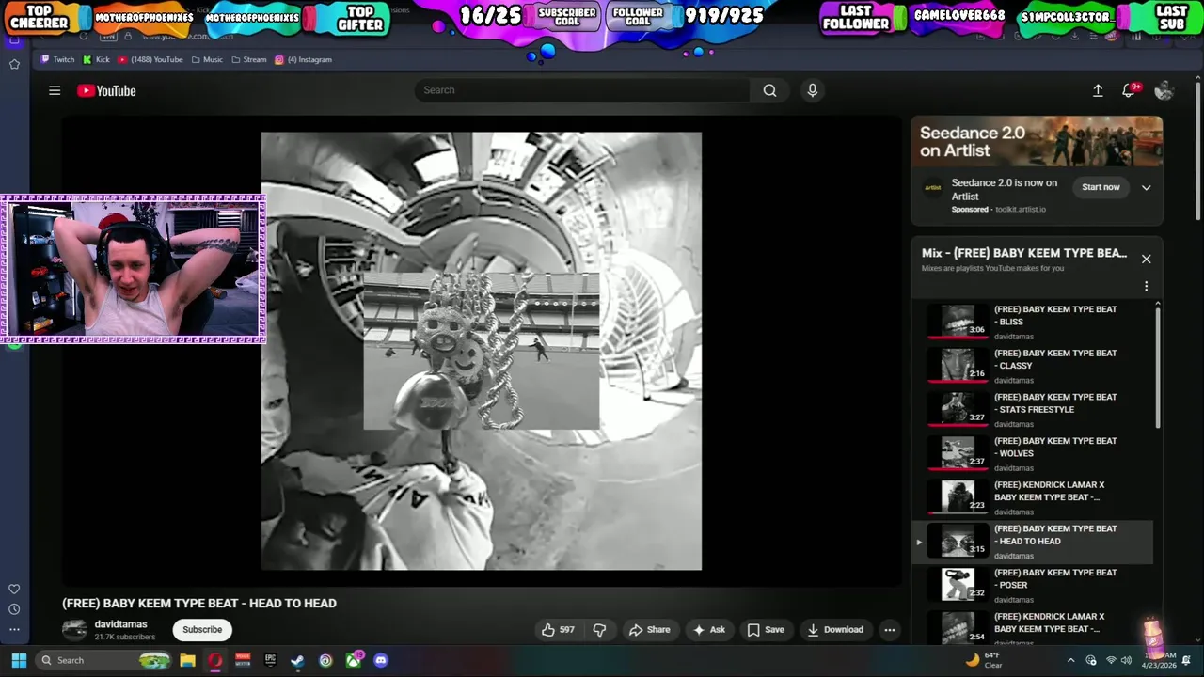The width and height of the screenshot is (1204, 677).
Task: Click the video player to pause
Action: [482, 351]
